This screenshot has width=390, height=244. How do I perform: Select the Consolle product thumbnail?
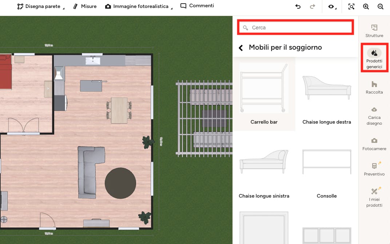coord(327,162)
